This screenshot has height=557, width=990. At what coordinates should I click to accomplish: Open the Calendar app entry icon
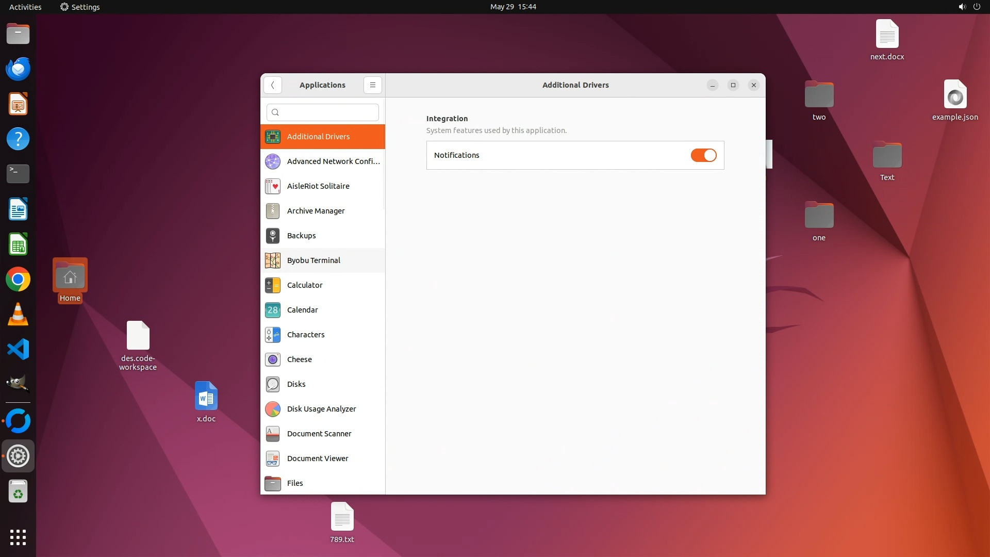(x=272, y=310)
